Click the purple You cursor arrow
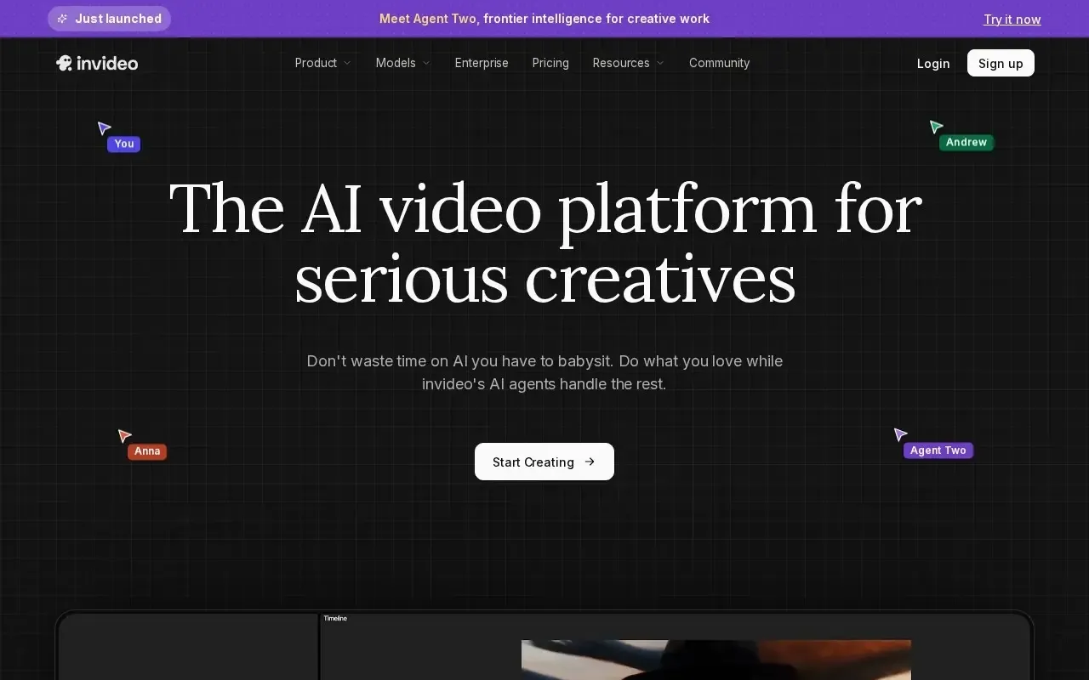The image size is (1089, 680). coord(104,128)
